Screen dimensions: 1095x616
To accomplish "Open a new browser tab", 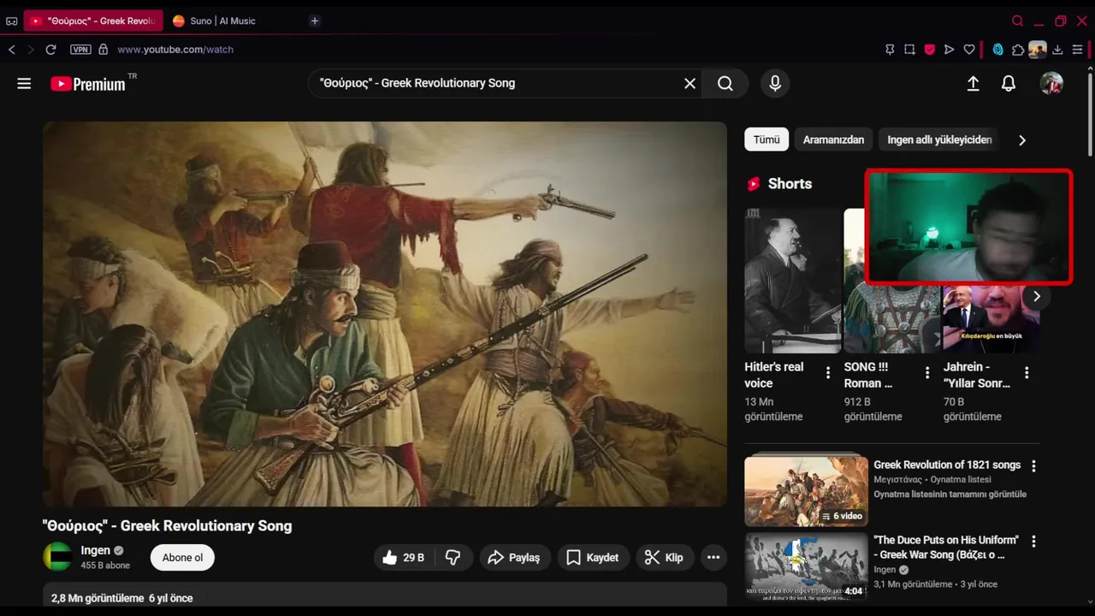I will 314,21.
